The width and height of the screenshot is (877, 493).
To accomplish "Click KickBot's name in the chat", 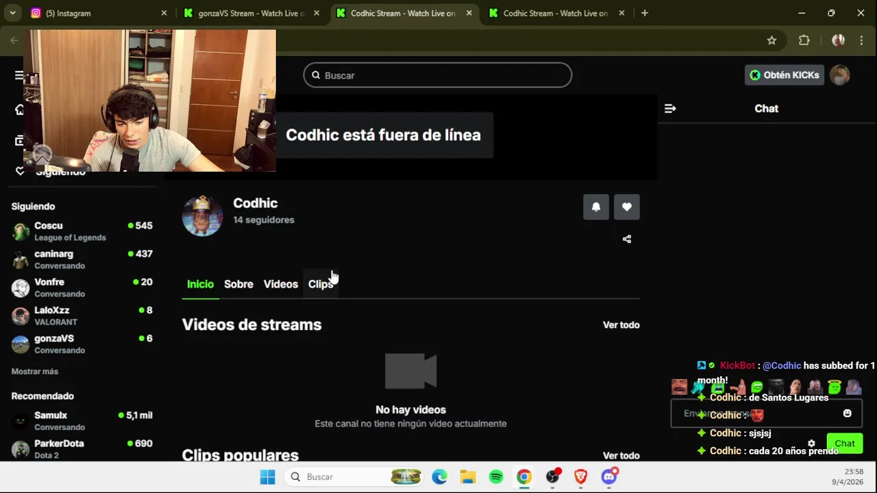I will [737, 366].
